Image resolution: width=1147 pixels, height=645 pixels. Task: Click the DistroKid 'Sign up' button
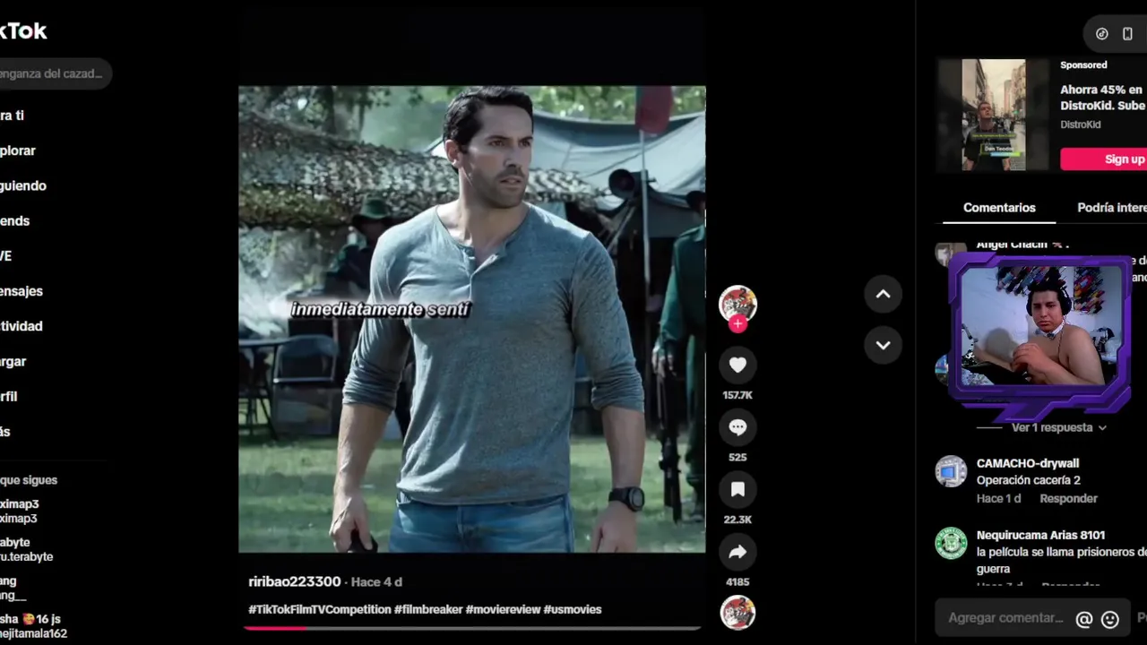point(1104,159)
